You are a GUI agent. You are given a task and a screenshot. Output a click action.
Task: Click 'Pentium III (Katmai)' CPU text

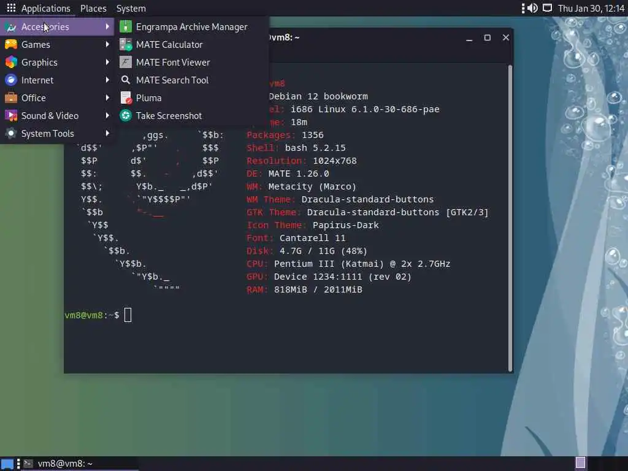pyautogui.click(x=329, y=264)
